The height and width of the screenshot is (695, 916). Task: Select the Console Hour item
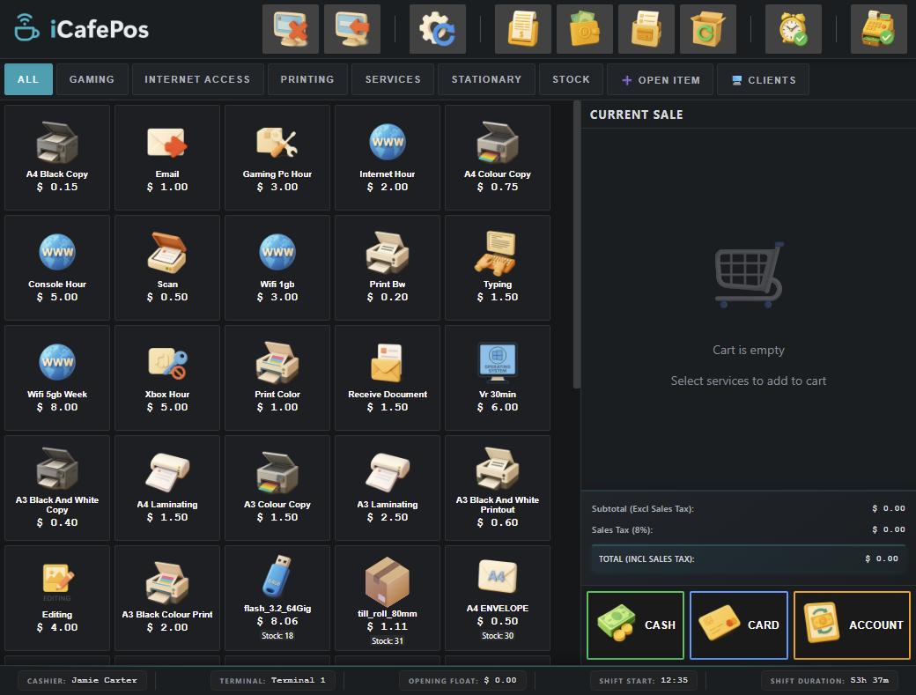[x=57, y=268]
